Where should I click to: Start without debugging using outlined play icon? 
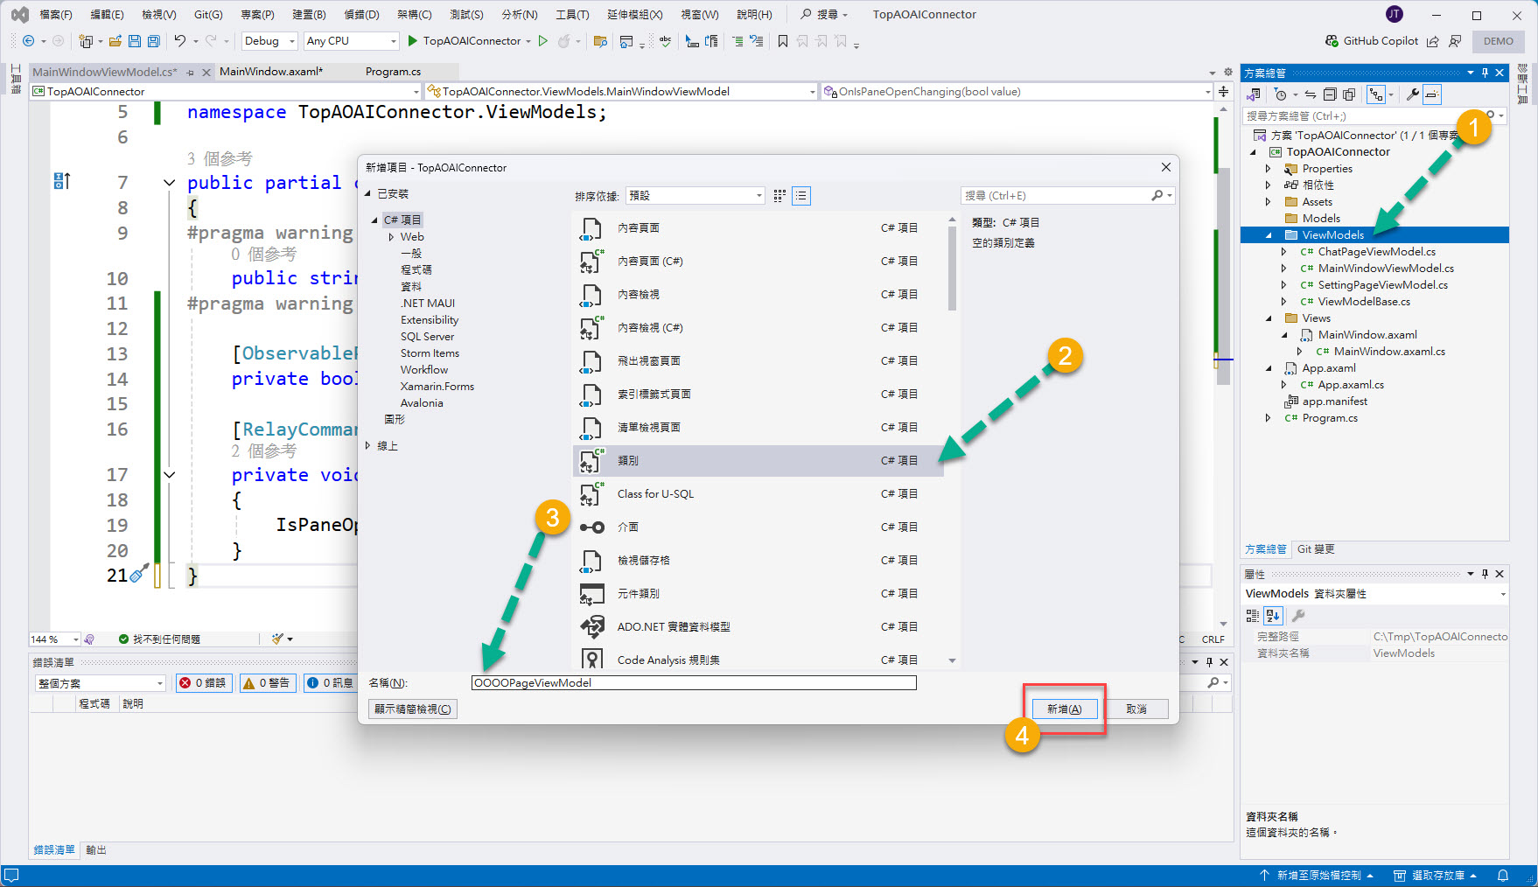click(x=543, y=41)
